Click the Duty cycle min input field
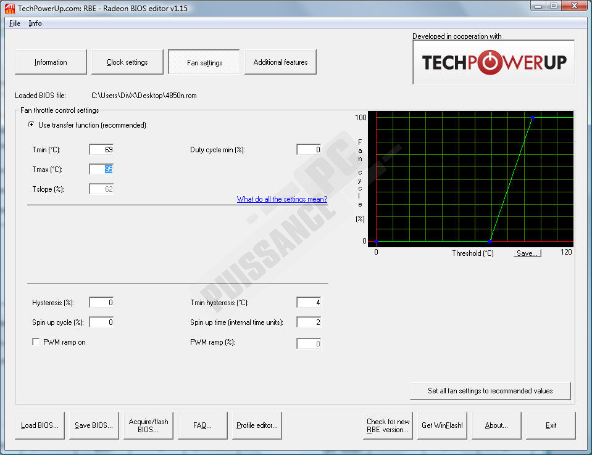The image size is (592, 455). (309, 150)
